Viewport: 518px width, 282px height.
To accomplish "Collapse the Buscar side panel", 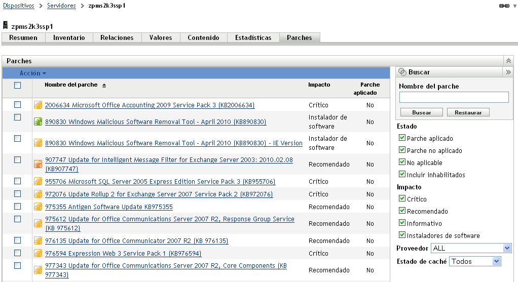I will click(508, 72).
